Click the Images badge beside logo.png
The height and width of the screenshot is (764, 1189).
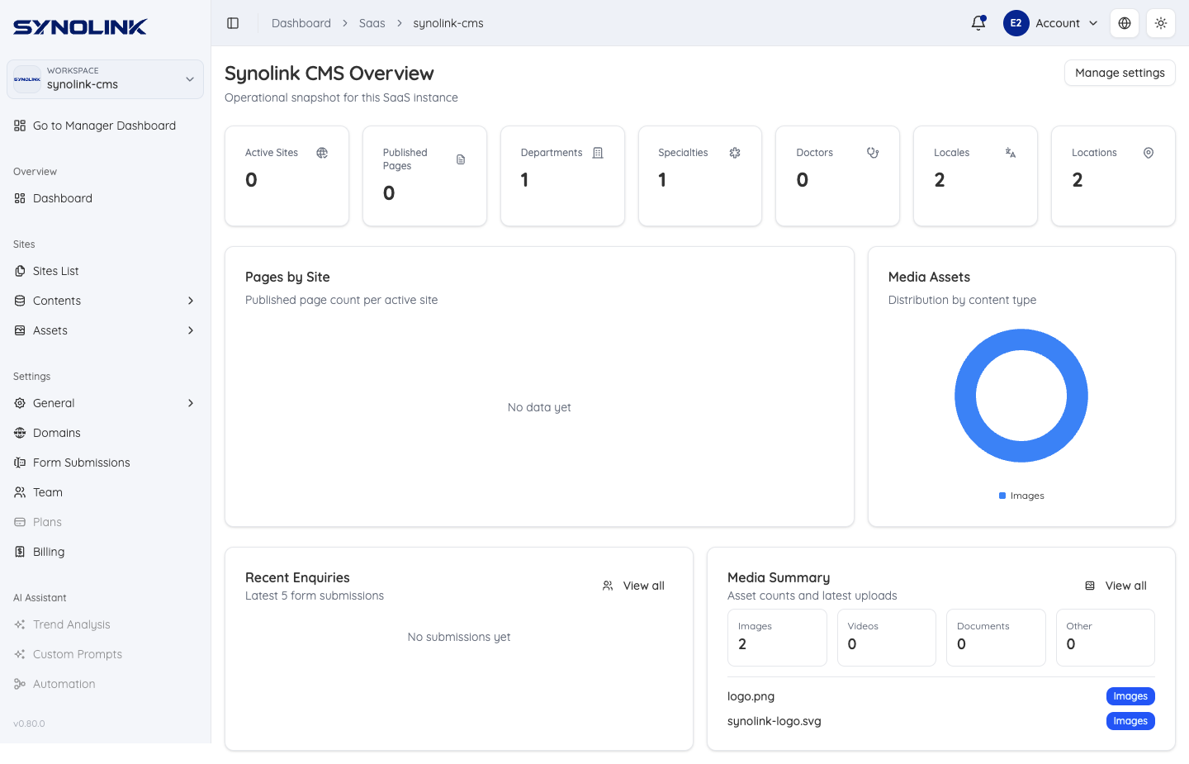[1130, 696]
